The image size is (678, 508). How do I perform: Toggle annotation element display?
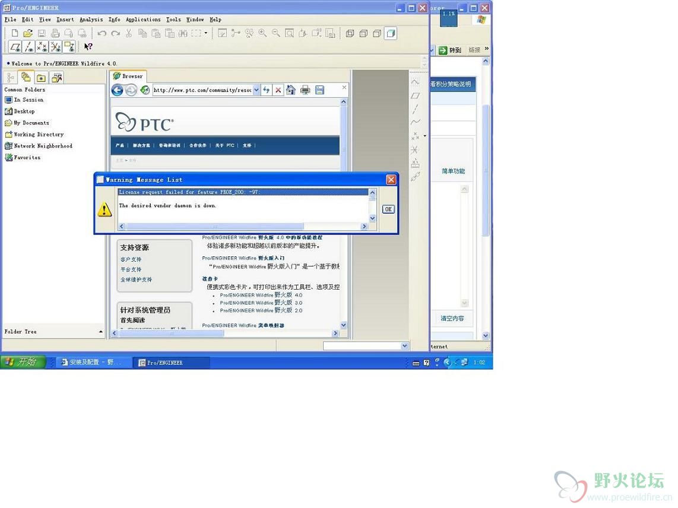[x=69, y=46]
